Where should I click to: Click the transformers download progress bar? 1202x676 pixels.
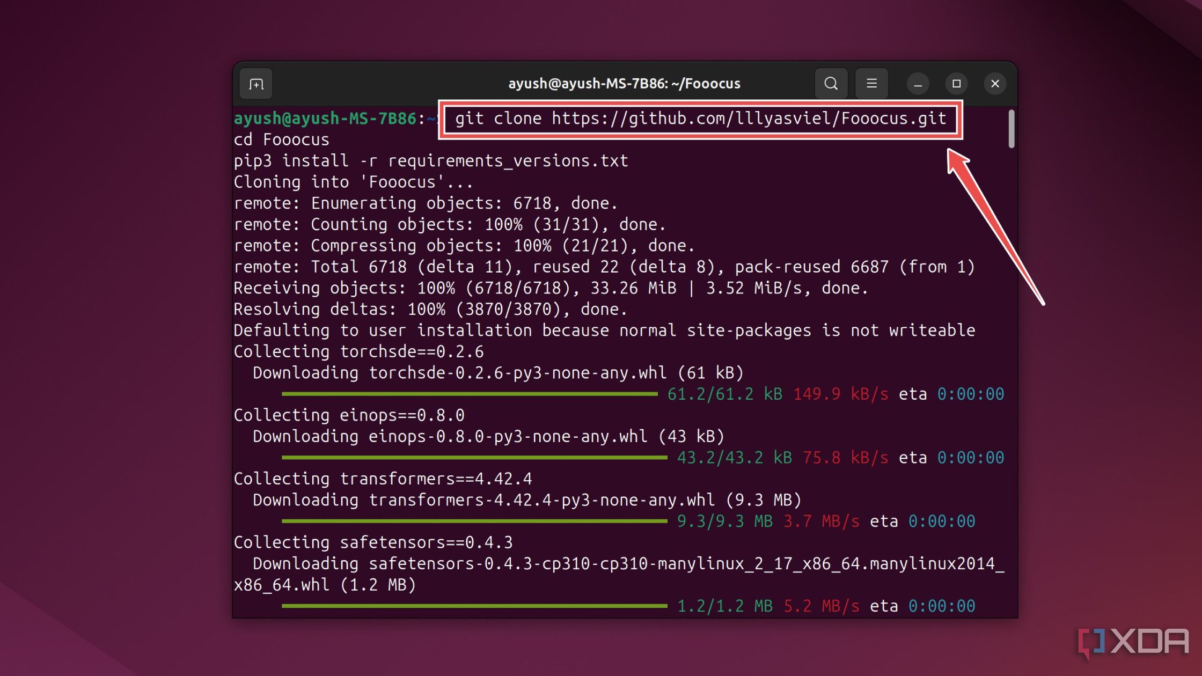point(474,521)
